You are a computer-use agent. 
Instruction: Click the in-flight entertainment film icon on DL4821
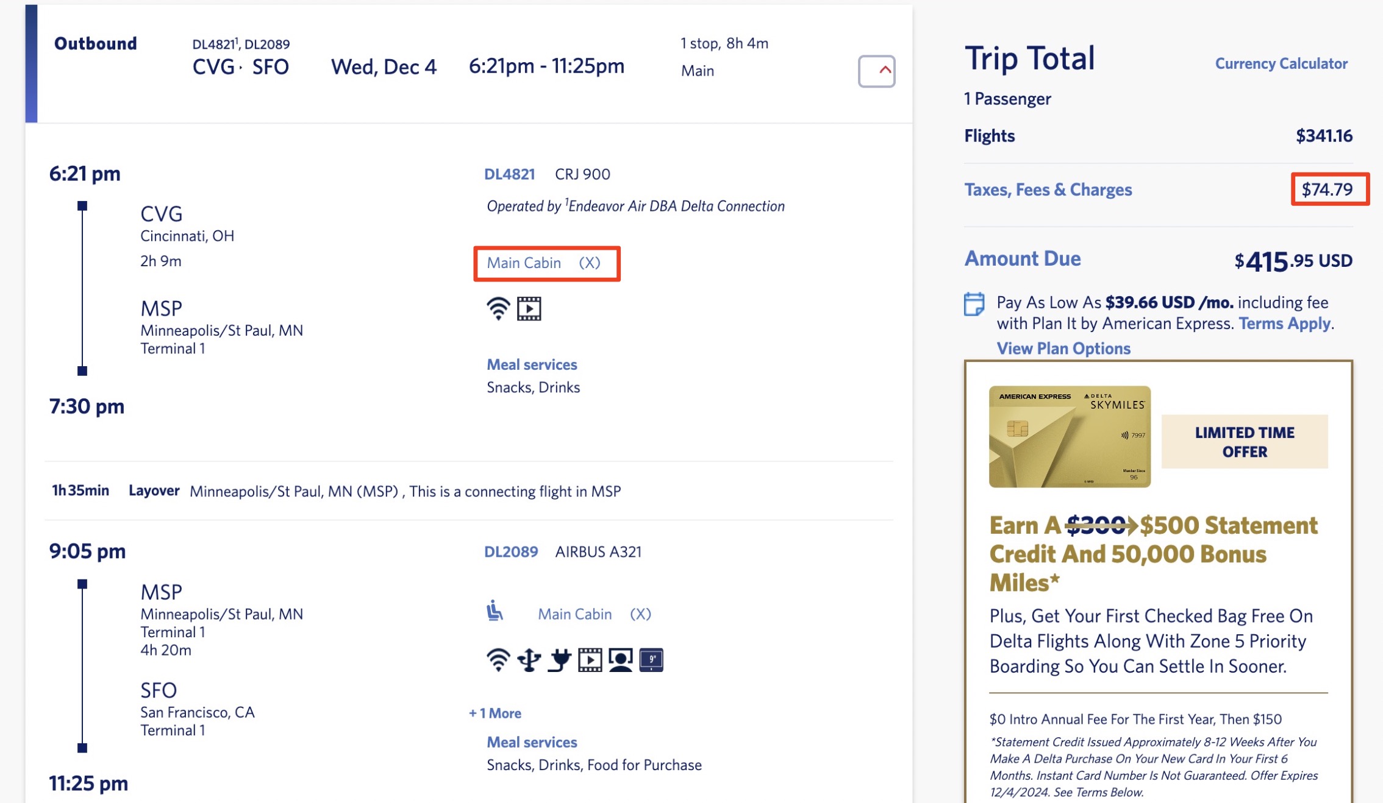point(529,308)
